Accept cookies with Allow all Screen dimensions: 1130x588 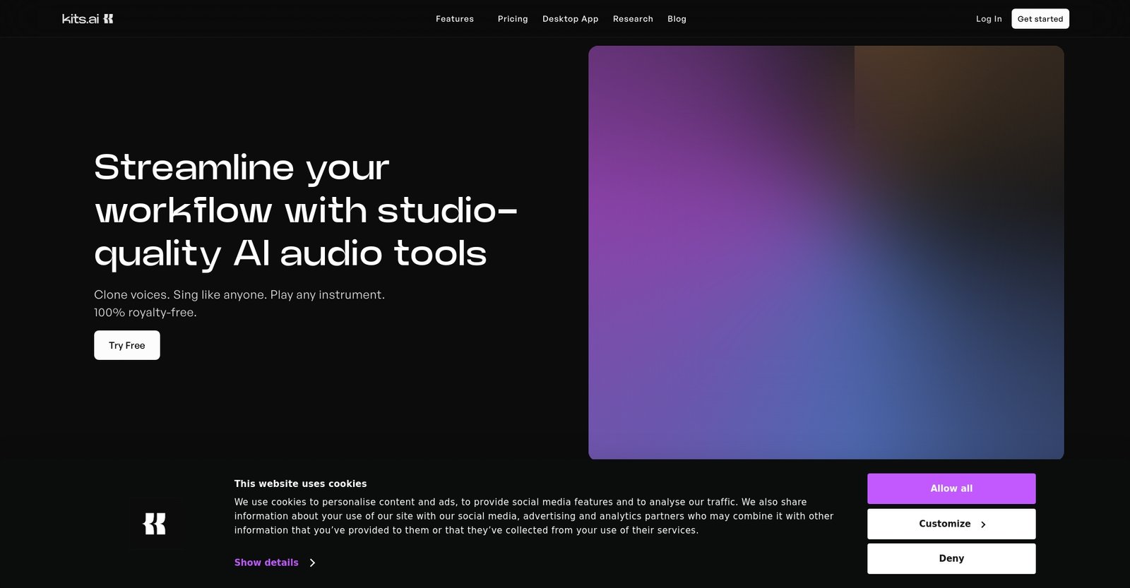(x=951, y=488)
